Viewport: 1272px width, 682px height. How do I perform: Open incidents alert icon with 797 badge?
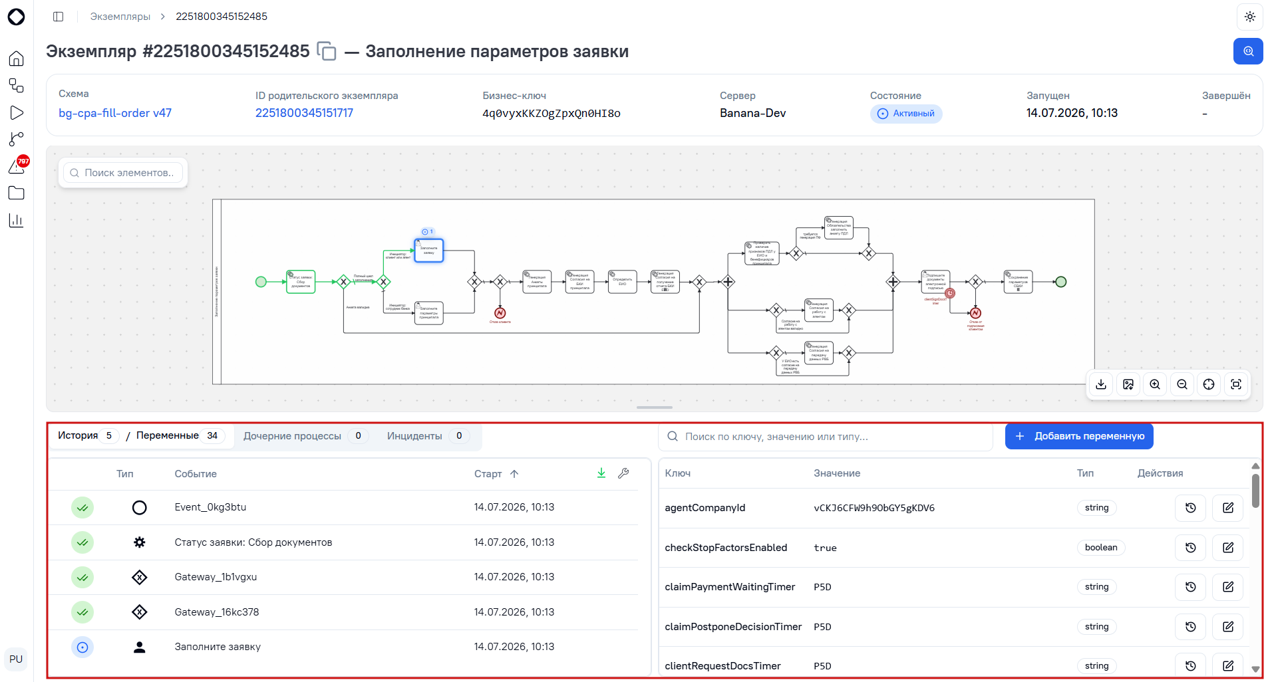point(17,166)
